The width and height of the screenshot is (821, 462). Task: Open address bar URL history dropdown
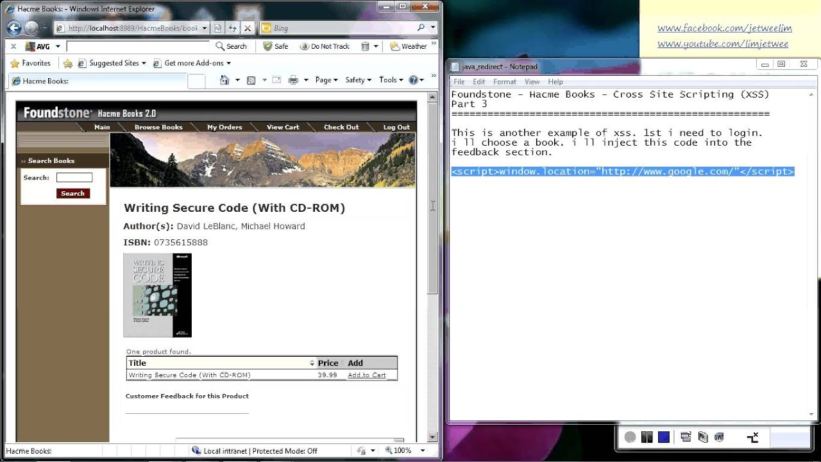[205, 28]
